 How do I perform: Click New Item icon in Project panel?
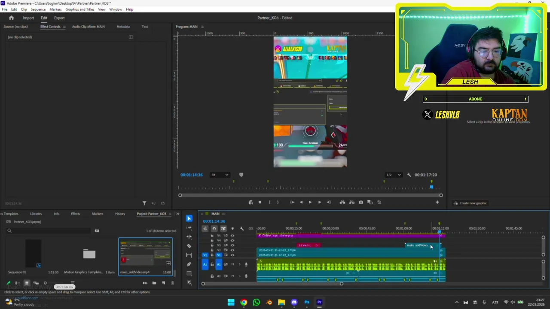pyautogui.click(x=163, y=283)
